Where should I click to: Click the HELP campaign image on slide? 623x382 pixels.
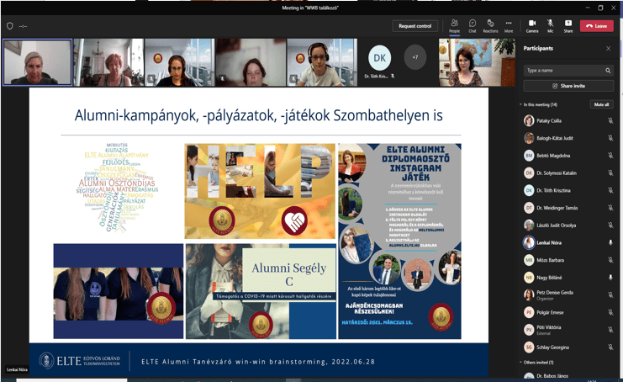coord(260,191)
